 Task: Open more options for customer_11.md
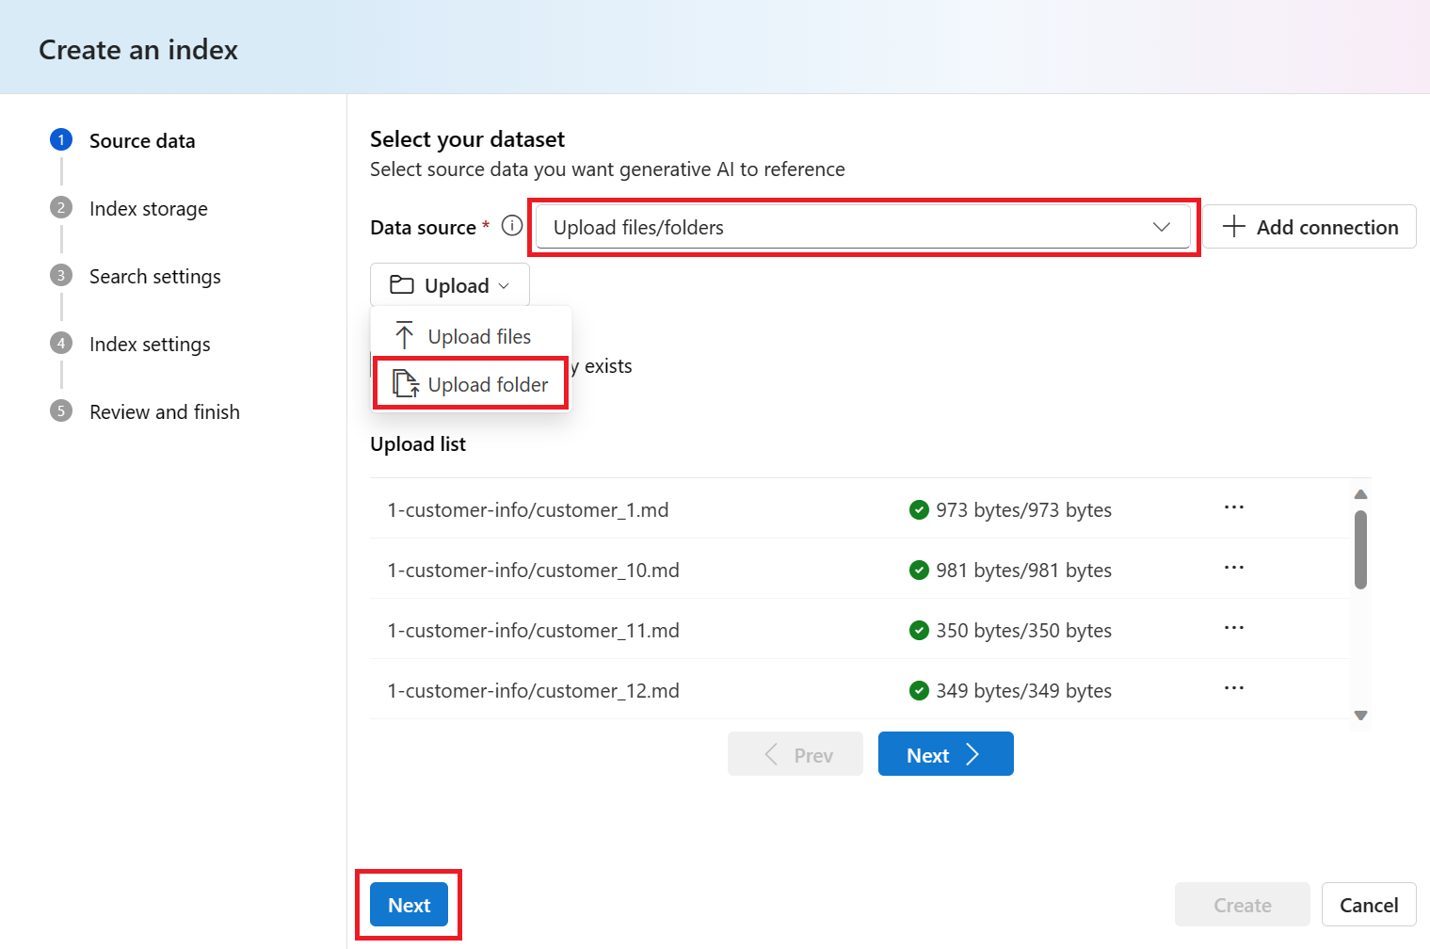click(1234, 628)
